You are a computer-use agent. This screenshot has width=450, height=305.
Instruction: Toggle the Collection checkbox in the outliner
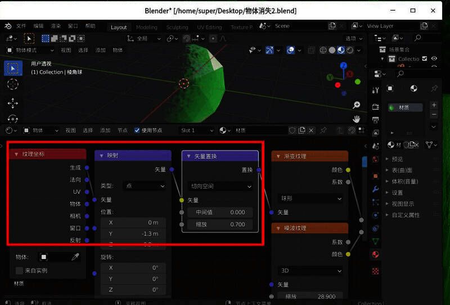(425, 58)
